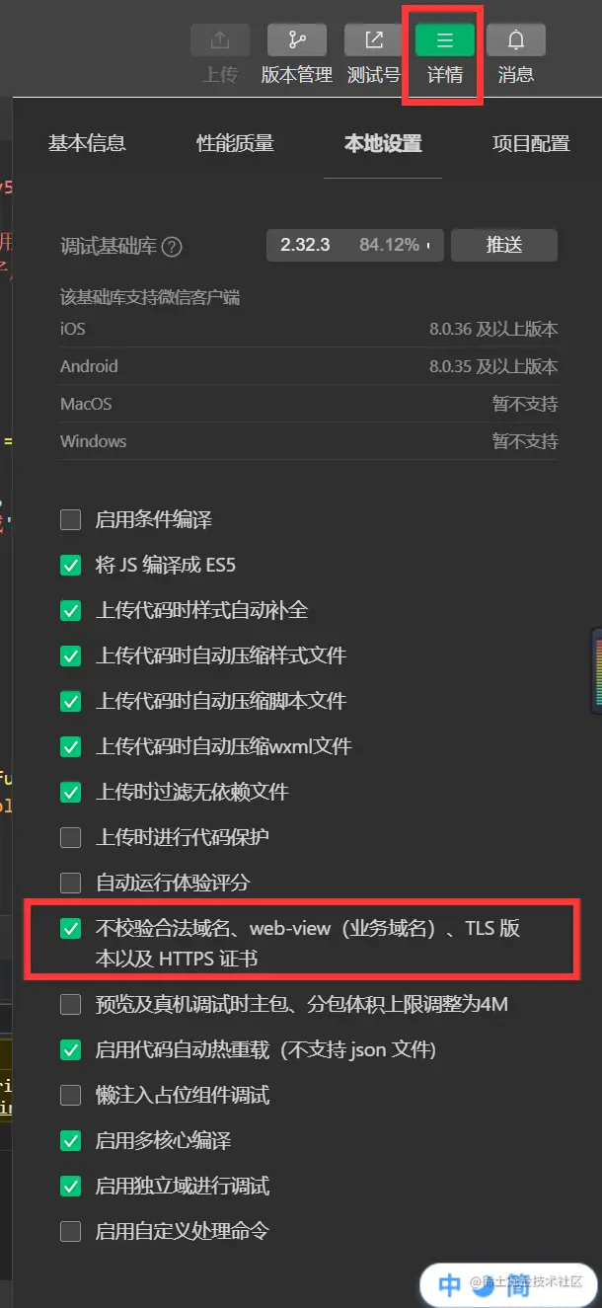Enable the 启用条件编译 checkbox
The height and width of the screenshot is (1308, 602).
point(71,520)
